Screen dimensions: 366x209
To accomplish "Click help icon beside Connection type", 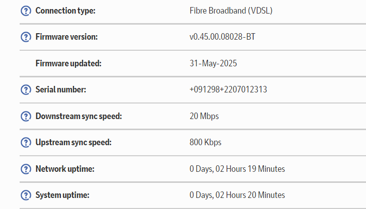I will click(26, 11).
